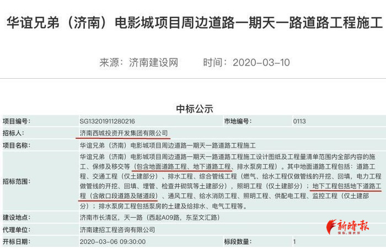The width and height of the screenshot is (386, 249).
Task: Select the value 0113
Action: click(299, 121)
